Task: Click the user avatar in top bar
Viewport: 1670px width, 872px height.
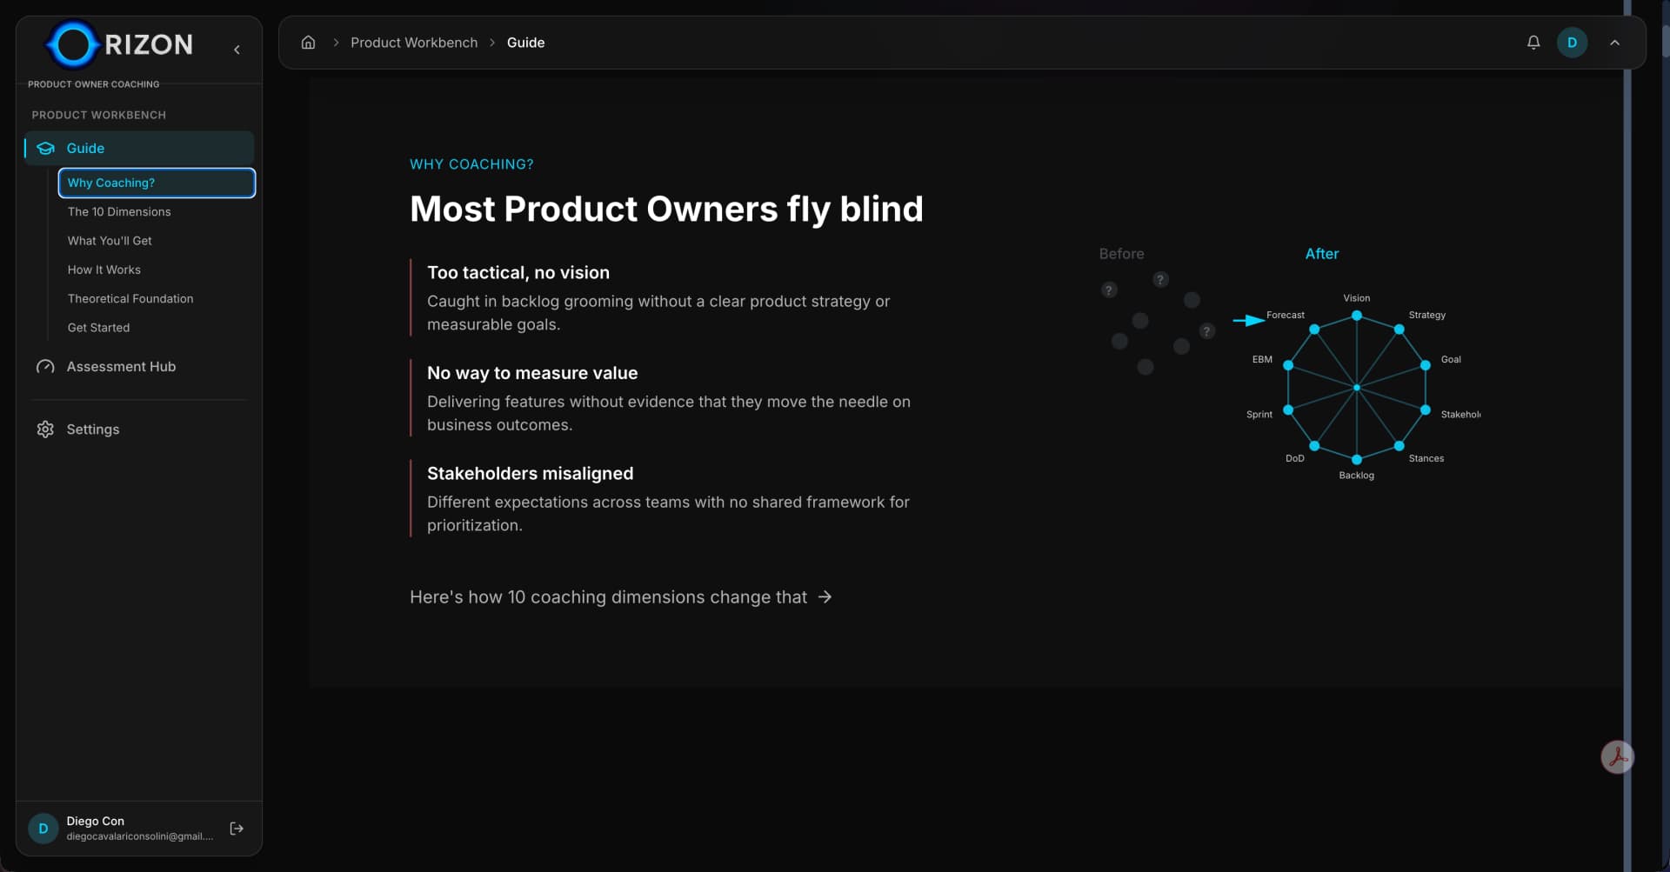Action: pos(1572,43)
